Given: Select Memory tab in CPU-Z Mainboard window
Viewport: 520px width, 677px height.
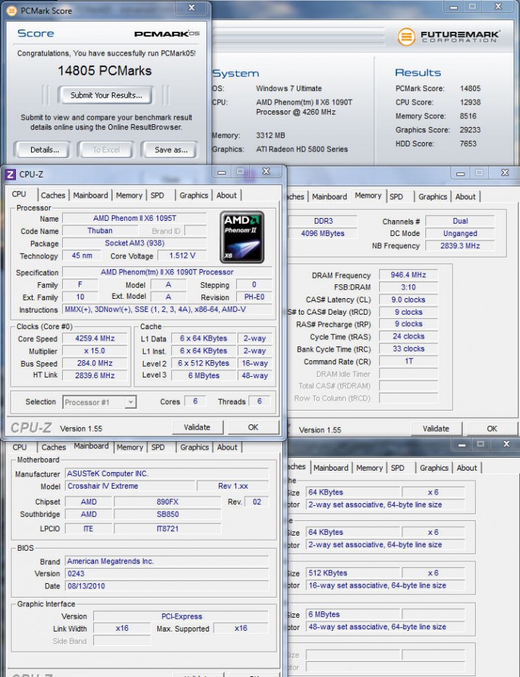Looking at the screenshot, I should (129, 447).
